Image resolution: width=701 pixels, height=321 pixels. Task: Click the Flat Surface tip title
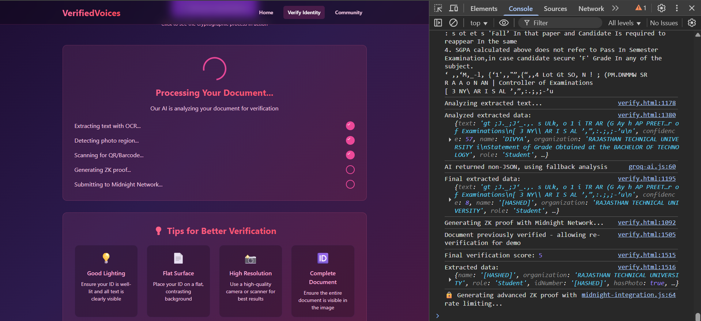click(178, 273)
